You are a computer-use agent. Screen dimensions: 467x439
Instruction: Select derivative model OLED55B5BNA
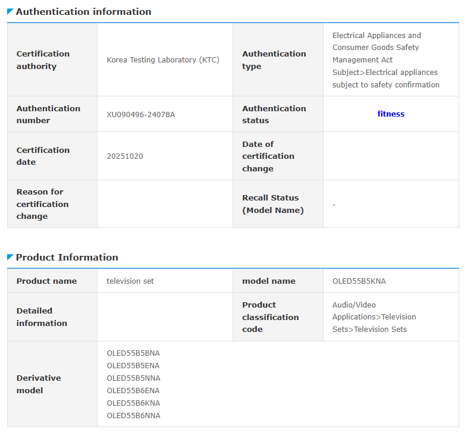pos(133,353)
